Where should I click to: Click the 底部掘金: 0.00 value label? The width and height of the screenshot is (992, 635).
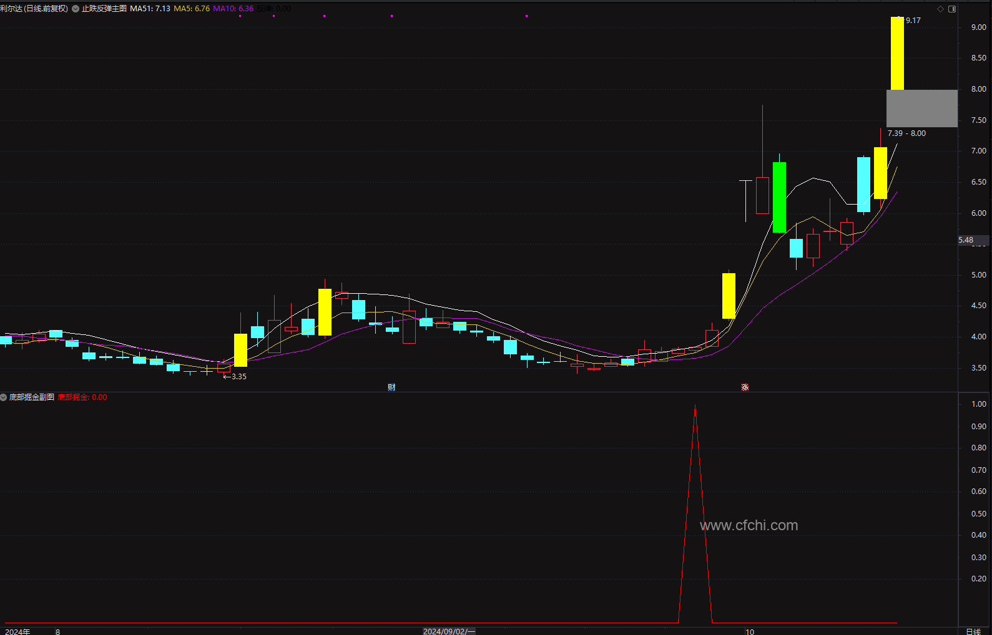point(82,397)
